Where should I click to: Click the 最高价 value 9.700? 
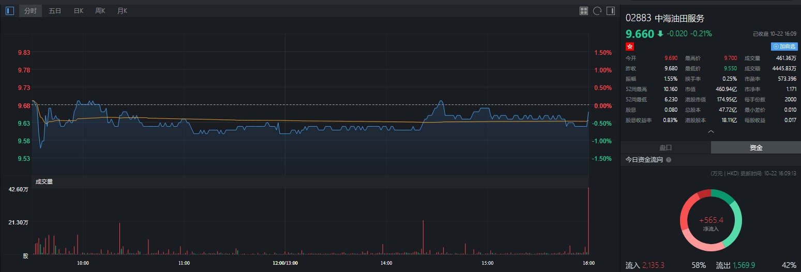point(730,58)
